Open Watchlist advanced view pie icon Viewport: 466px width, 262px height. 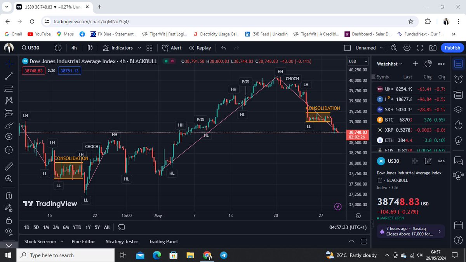pos(428,64)
